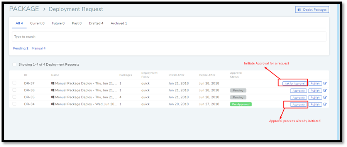347x147 pixels.
Task: Open Approvals for DR-34
Action: (298, 104)
